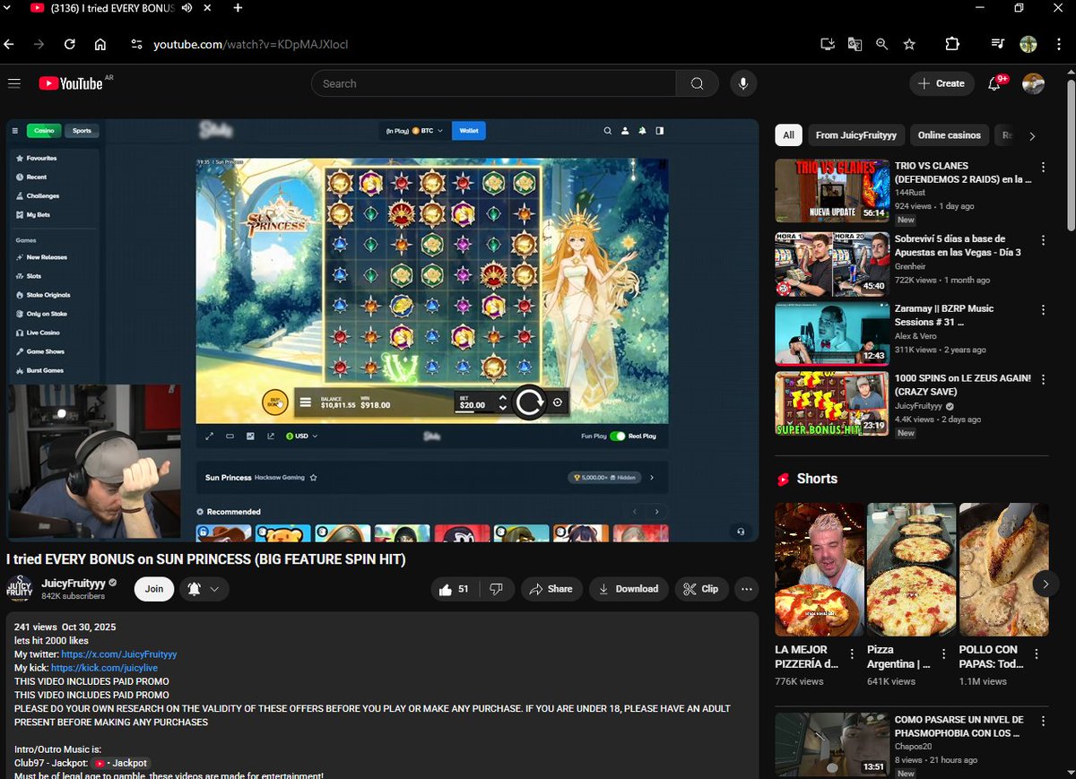The width and height of the screenshot is (1076, 779).
Task: Open options for LA MEJOR PIZZERÍA short
Action: pos(853,655)
